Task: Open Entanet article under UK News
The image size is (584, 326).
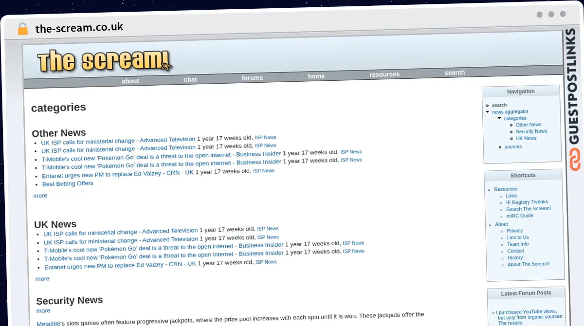Action: (120, 265)
